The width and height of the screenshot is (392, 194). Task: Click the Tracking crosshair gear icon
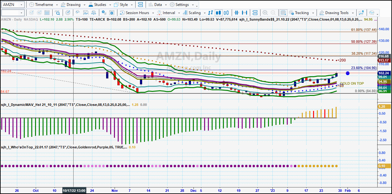291,13
